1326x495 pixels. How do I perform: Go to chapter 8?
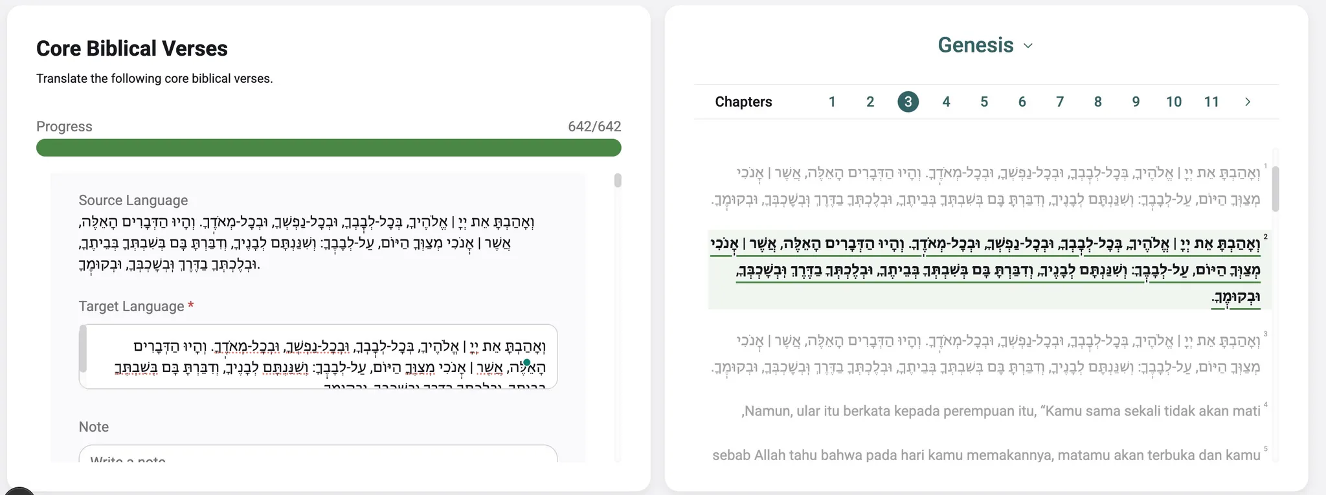tap(1097, 102)
